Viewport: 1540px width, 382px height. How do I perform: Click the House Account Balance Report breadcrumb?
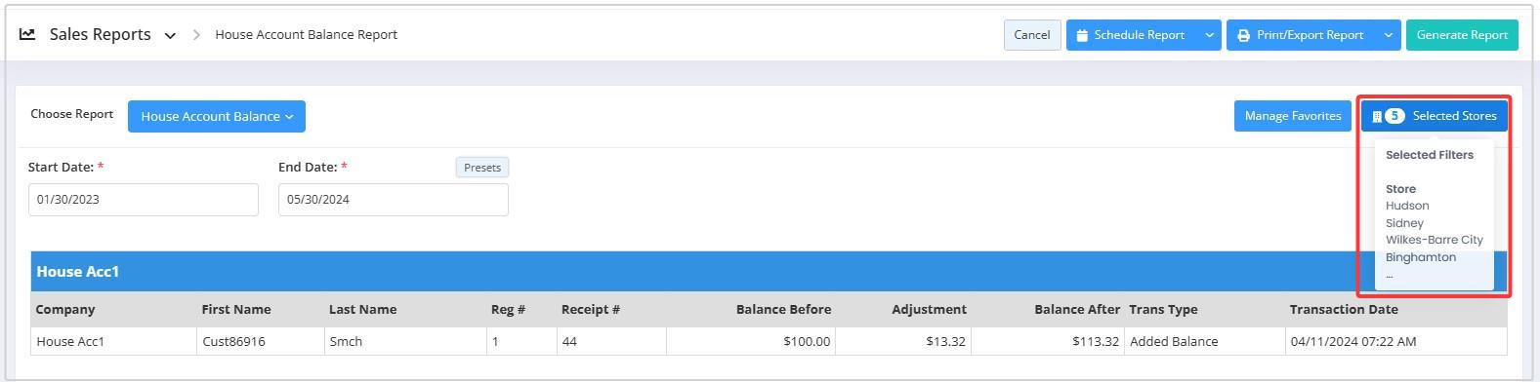point(306,34)
